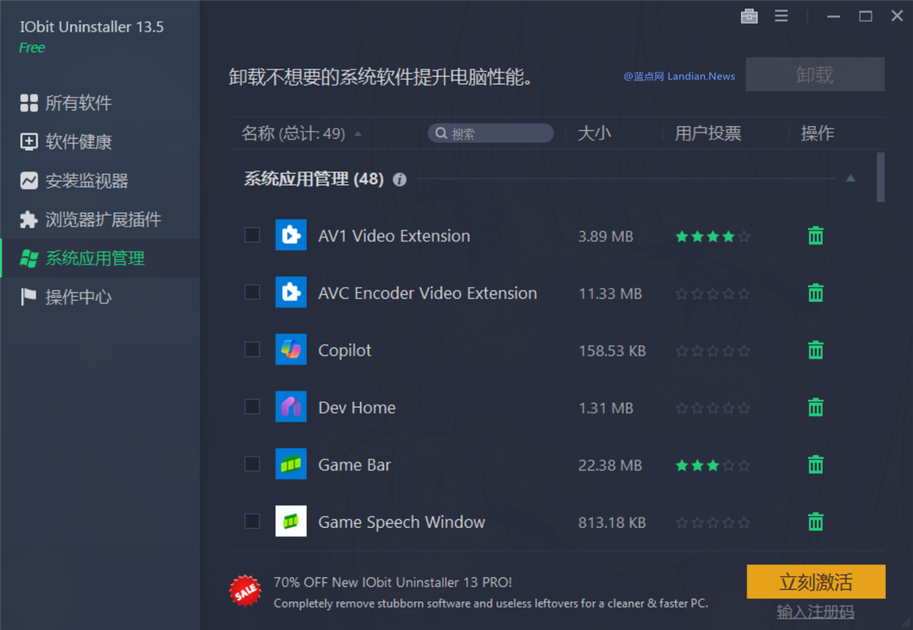Click trash icon for AV1 Video Extension
Screen dimensions: 913x630
click(x=815, y=235)
